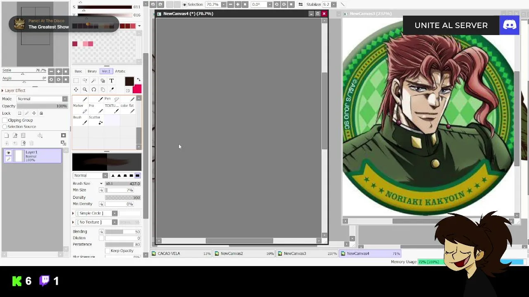Click the flip horizontal arrows icon in toolbar

tap(300, 4)
